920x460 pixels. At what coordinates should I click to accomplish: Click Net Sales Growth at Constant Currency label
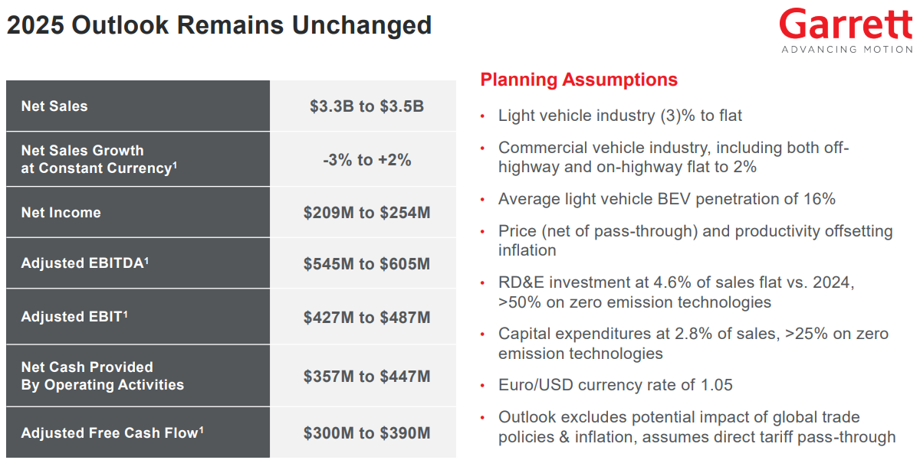(99, 159)
